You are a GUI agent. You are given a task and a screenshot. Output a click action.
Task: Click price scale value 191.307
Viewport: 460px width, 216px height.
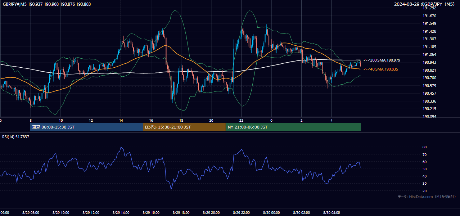(x=429, y=39)
